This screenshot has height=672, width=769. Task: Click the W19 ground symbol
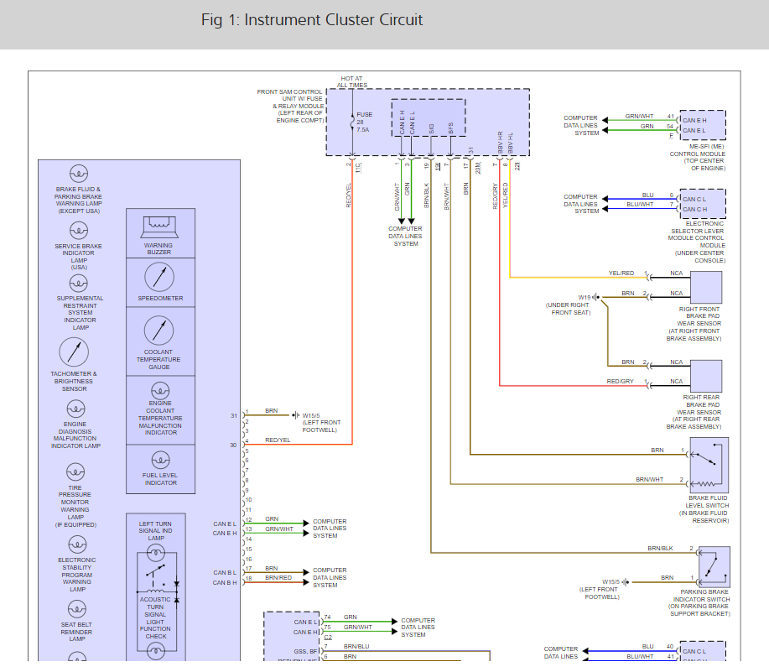tap(595, 297)
